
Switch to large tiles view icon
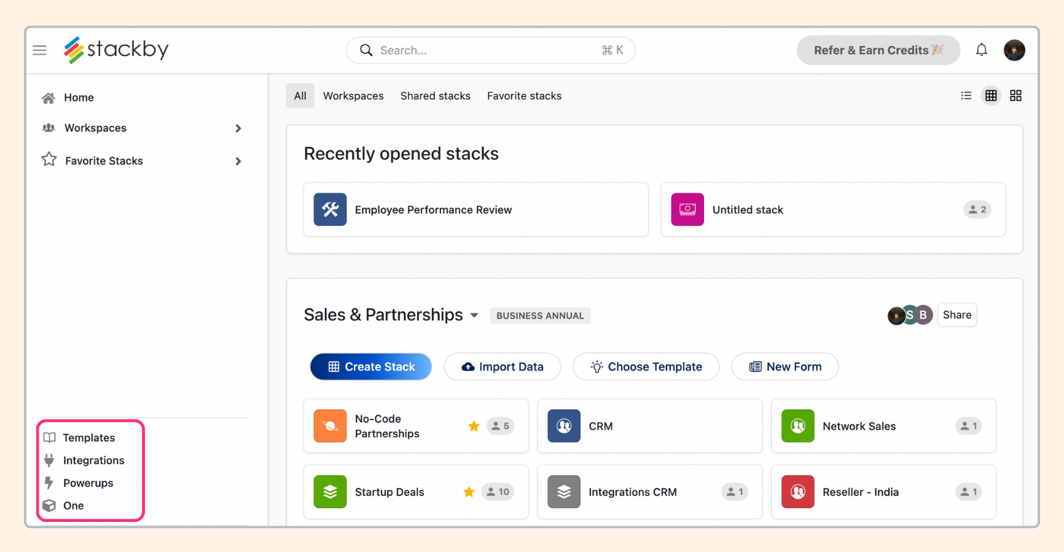[x=1015, y=96]
